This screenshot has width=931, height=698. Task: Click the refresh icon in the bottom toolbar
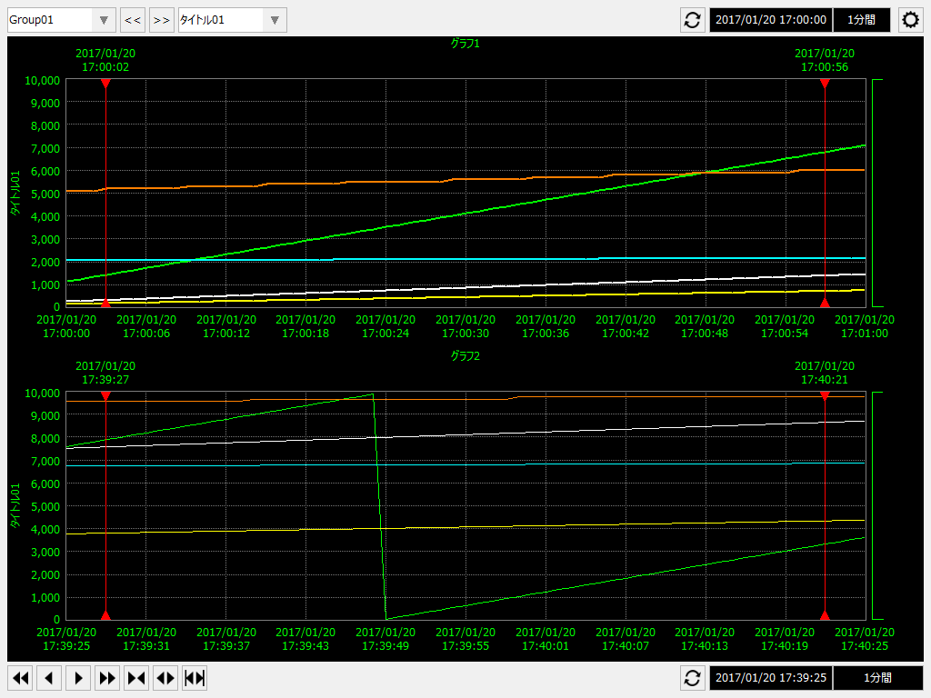692,678
